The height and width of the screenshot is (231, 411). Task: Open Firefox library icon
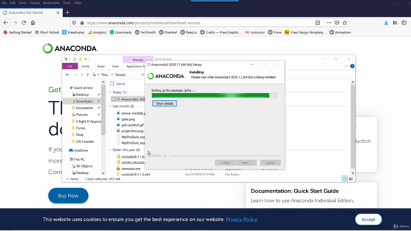pos(395,23)
